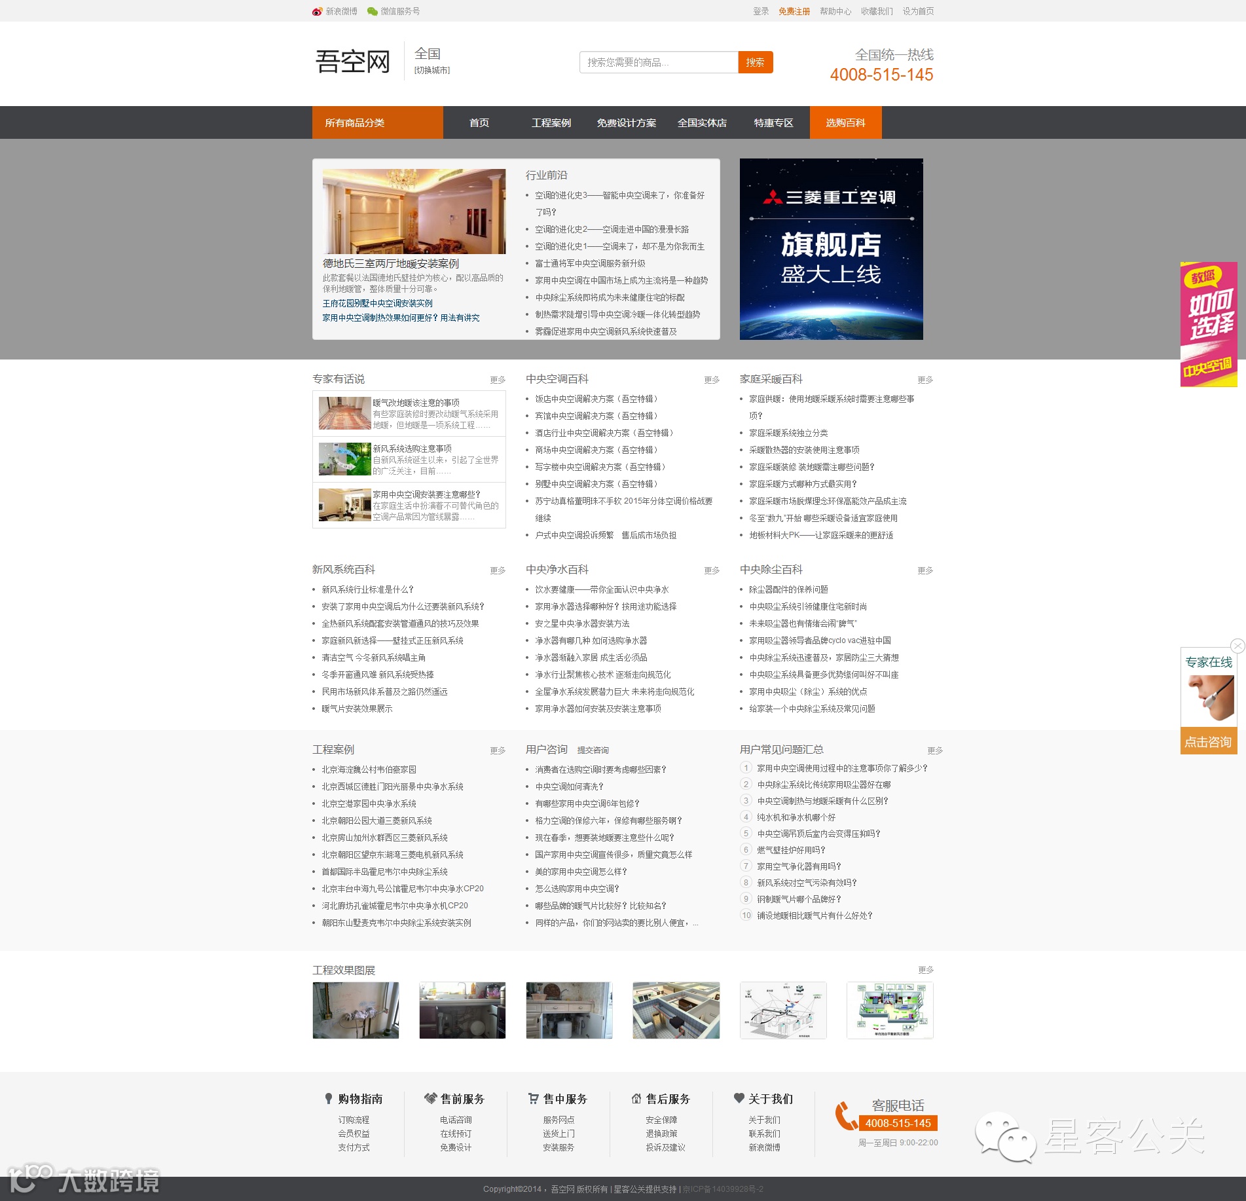Open 饭店中央空调解决方案 link
Image resolution: width=1246 pixels, height=1201 pixels.
click(x=598, y=399)
